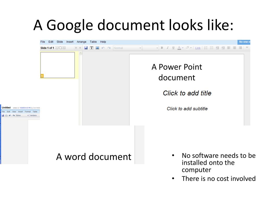Click the highlight color pen icon
Screen dimensions: 267x200
point(187,48)
